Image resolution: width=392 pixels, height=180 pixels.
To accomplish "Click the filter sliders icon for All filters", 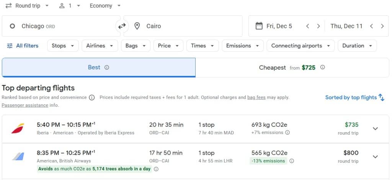I will [10, 46].
